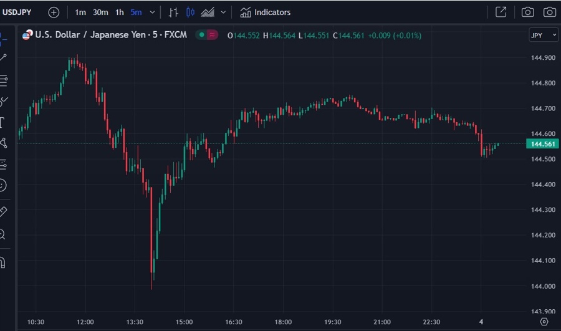Select the ruler measure tool
The image size is (561, 331).
point(3,211)
